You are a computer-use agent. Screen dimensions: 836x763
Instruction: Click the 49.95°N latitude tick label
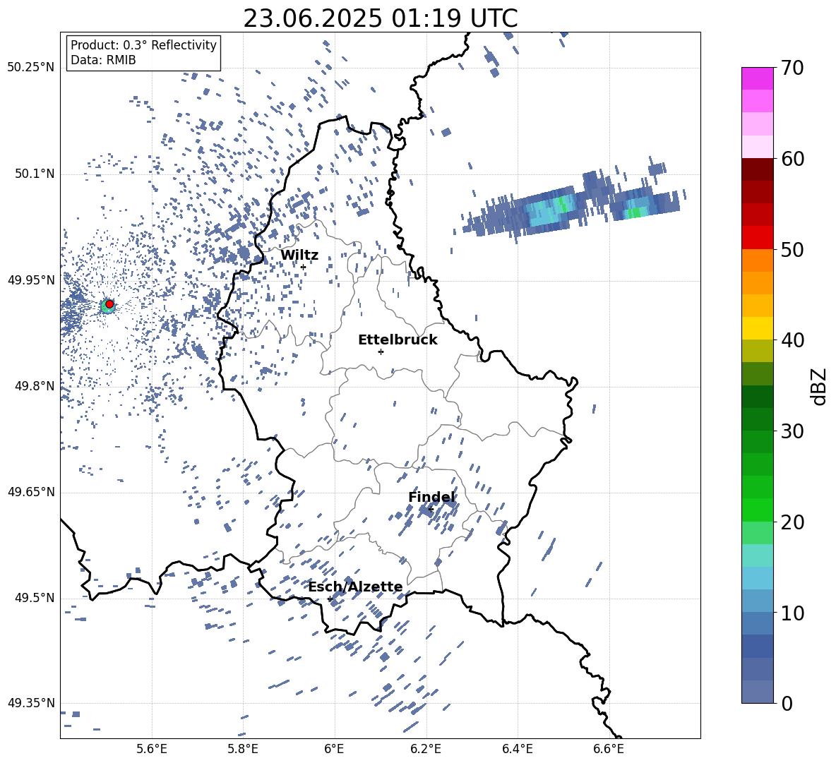31,280
